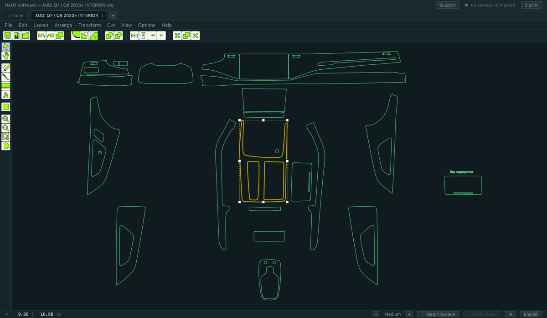Rotate selection 90 degrees clockwise

[x=161, y=36]
